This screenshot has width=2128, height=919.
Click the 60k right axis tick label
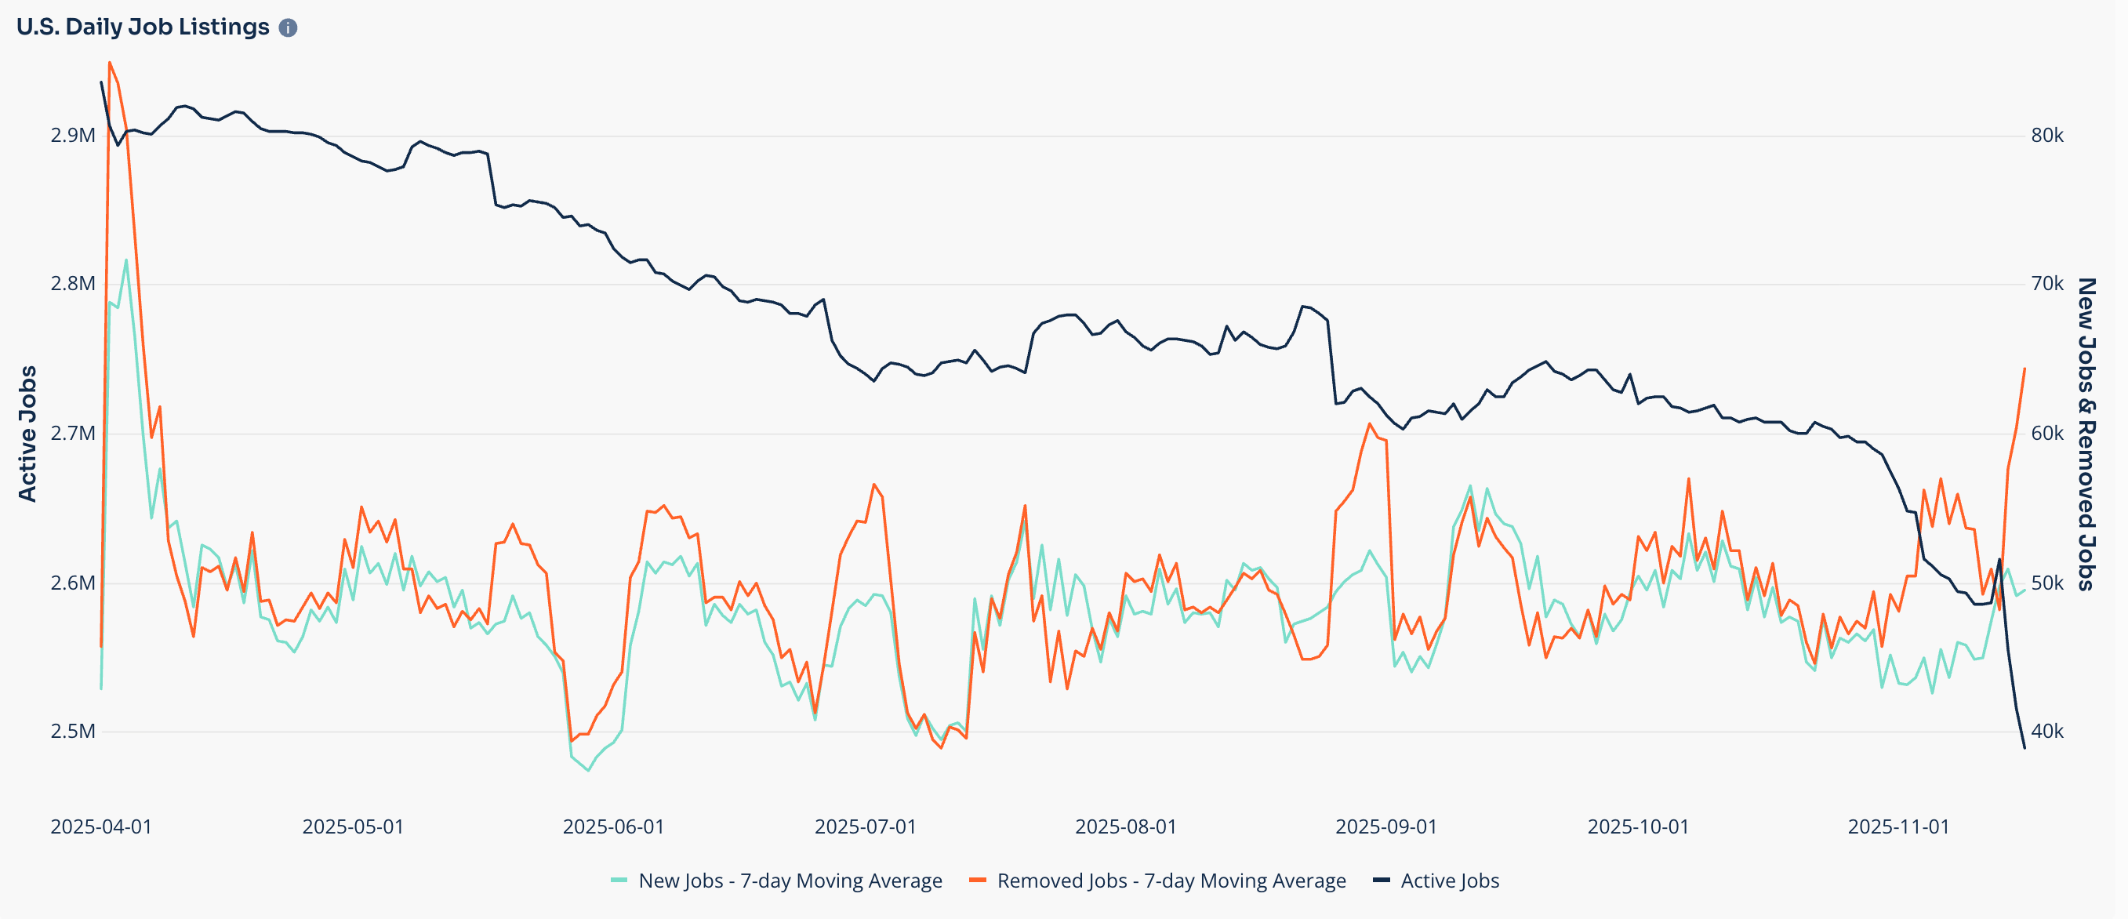point(2047,434)
